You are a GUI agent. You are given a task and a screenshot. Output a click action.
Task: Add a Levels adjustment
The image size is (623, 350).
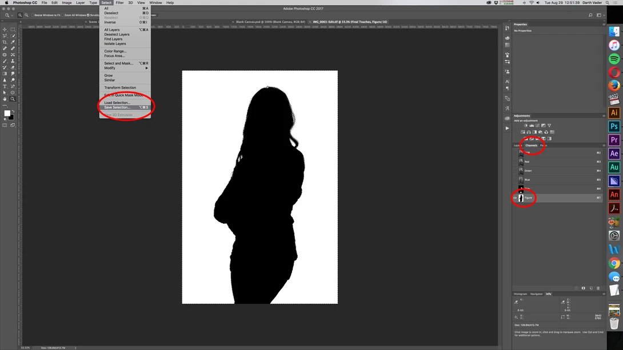[532, 126]
